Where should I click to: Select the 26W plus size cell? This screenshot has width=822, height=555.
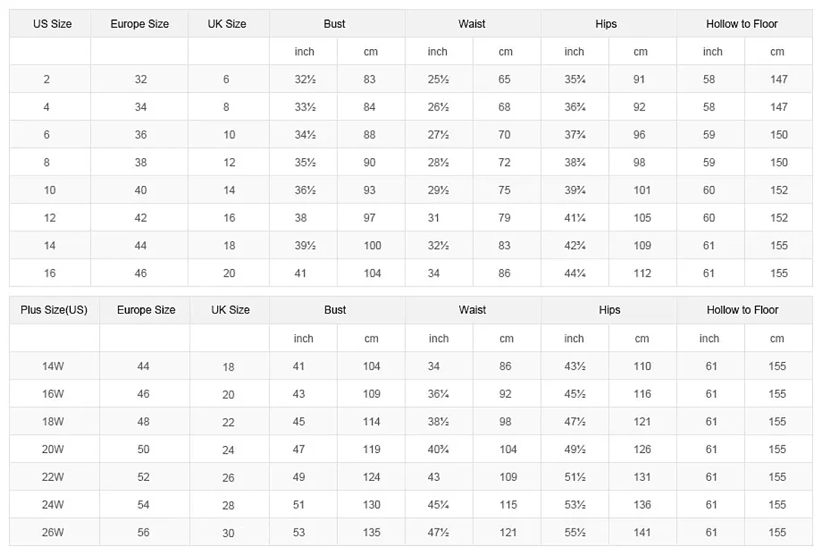[x=53, y=533]
